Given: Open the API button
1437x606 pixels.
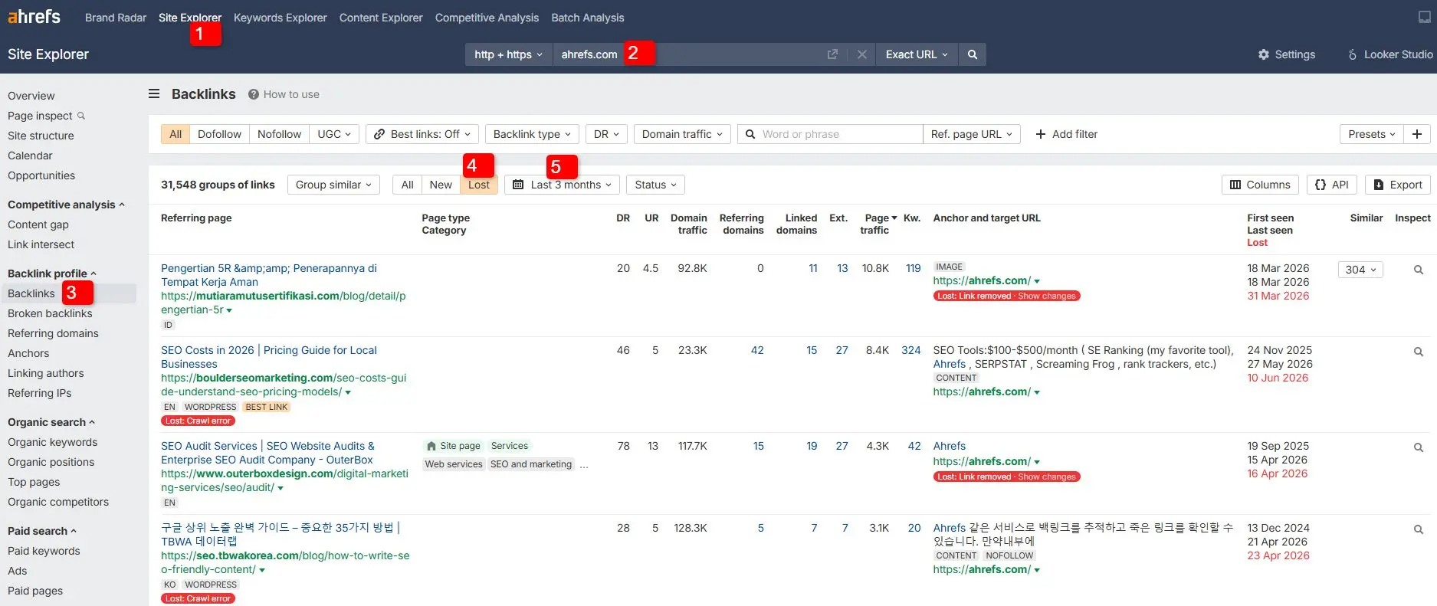Looking at the screenshot, I should (x=1332, y=185).
